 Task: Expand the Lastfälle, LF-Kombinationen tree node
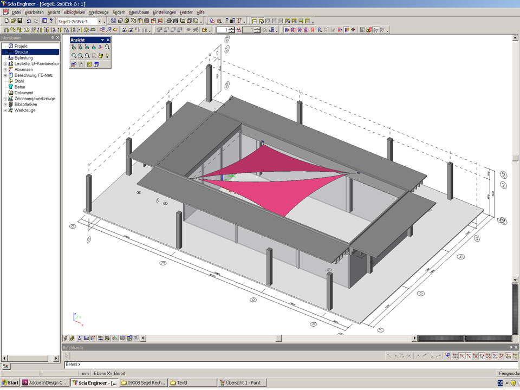(x=5, y=64)
